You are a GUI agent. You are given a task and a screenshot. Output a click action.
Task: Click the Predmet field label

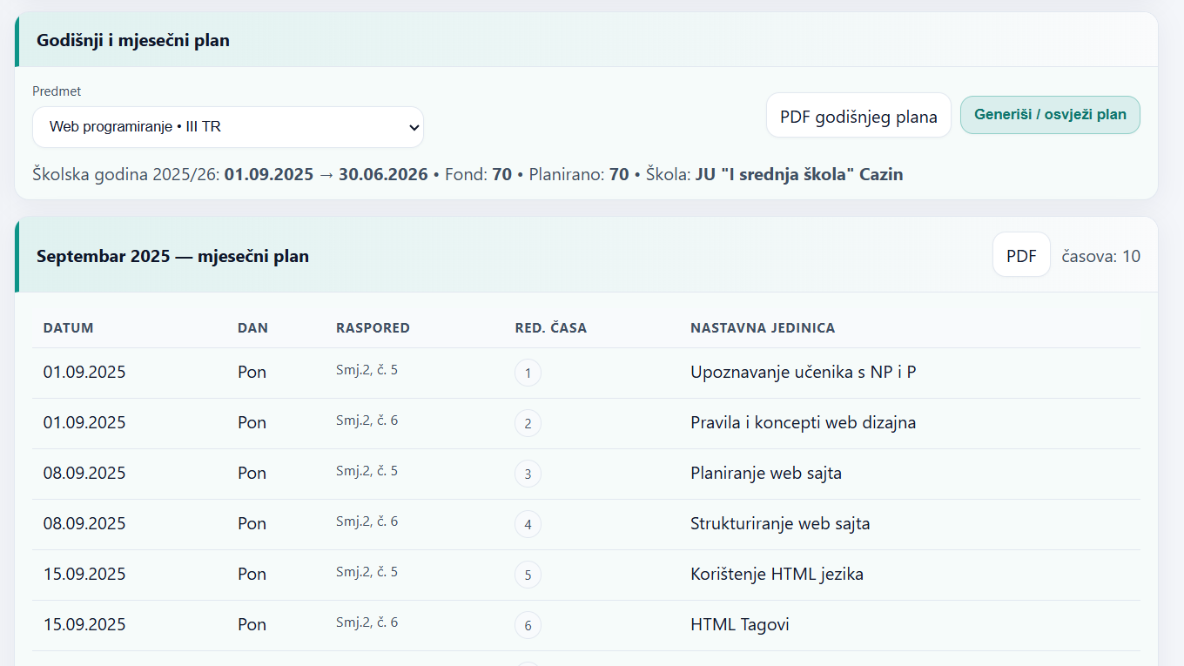tap(57, 91)
